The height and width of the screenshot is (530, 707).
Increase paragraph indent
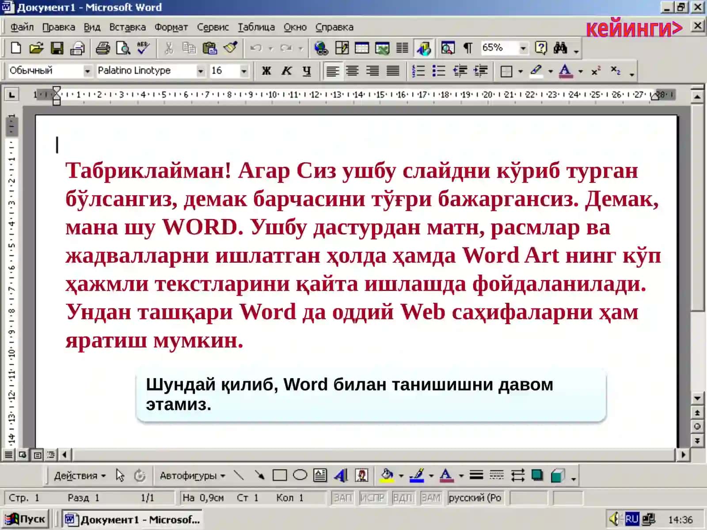pos(480,71)
